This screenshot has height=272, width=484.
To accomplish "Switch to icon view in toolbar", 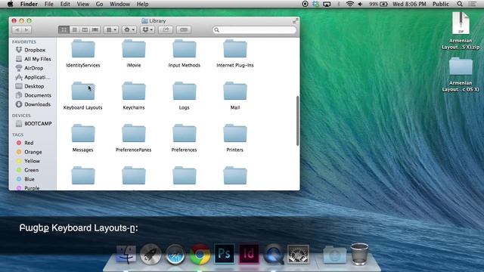I will pyautogui.click(x=64, y=29).
